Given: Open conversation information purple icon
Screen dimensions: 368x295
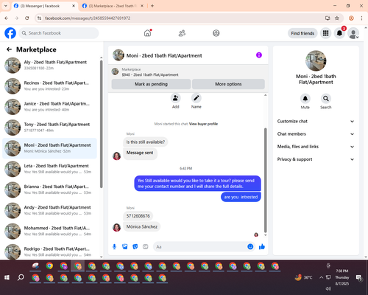Looking at the screenshot, I should point(259,55).
